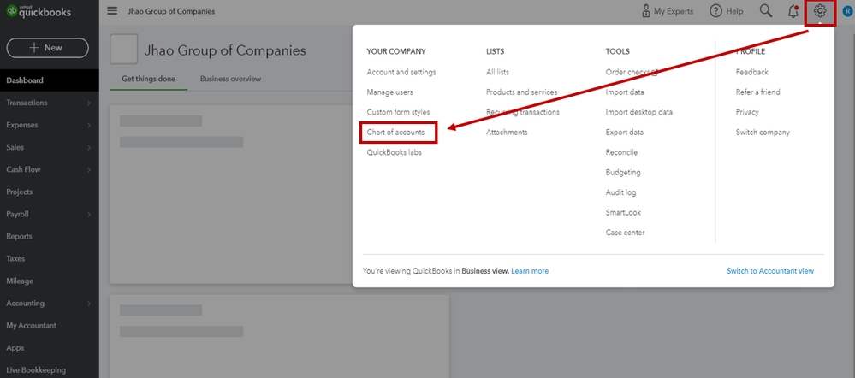Click the company logo placeholder box
Image resolution: width=855 pixels, height=378 pixels.
124,50
